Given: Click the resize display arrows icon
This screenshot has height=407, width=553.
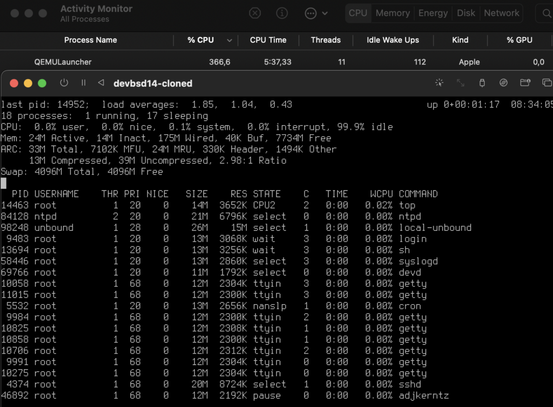Looking at the screenshot, I should (x=460, y=82).
